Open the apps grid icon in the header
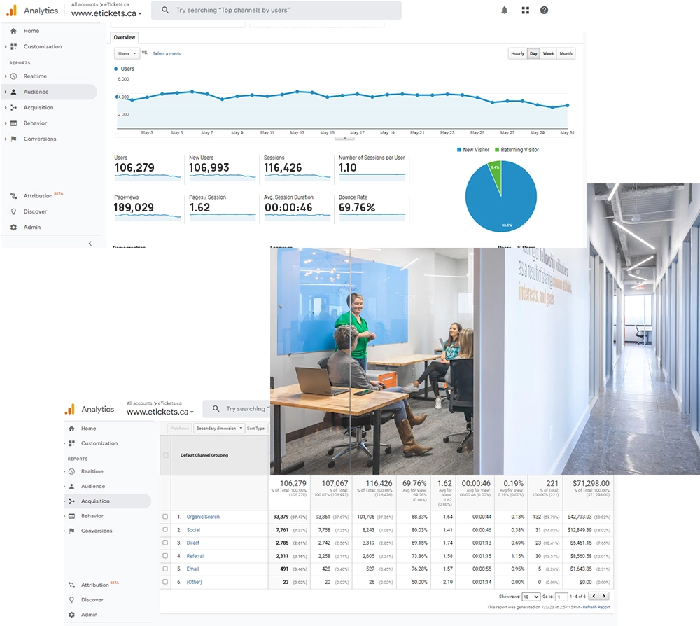This screenshot has width=700, height=626. coord(526,11)
